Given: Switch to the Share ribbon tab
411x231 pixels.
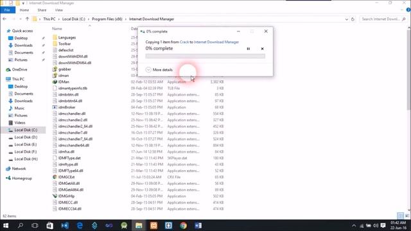Looking at the screenshot, I should [x=42, y=10].
